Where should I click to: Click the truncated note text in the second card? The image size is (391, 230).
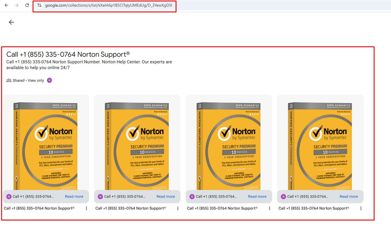coord(125,196)
